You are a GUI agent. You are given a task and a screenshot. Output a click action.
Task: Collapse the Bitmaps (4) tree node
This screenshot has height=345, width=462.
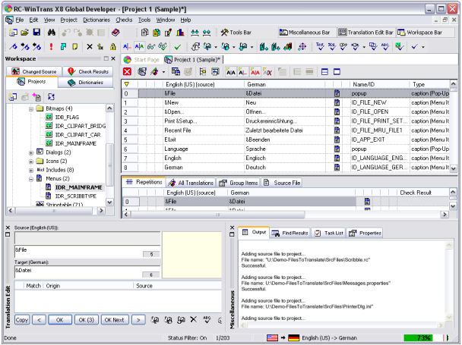(31, 109)
